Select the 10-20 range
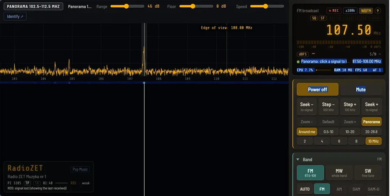390x196 pixels. pyautogui.click(x=350, y=132)
